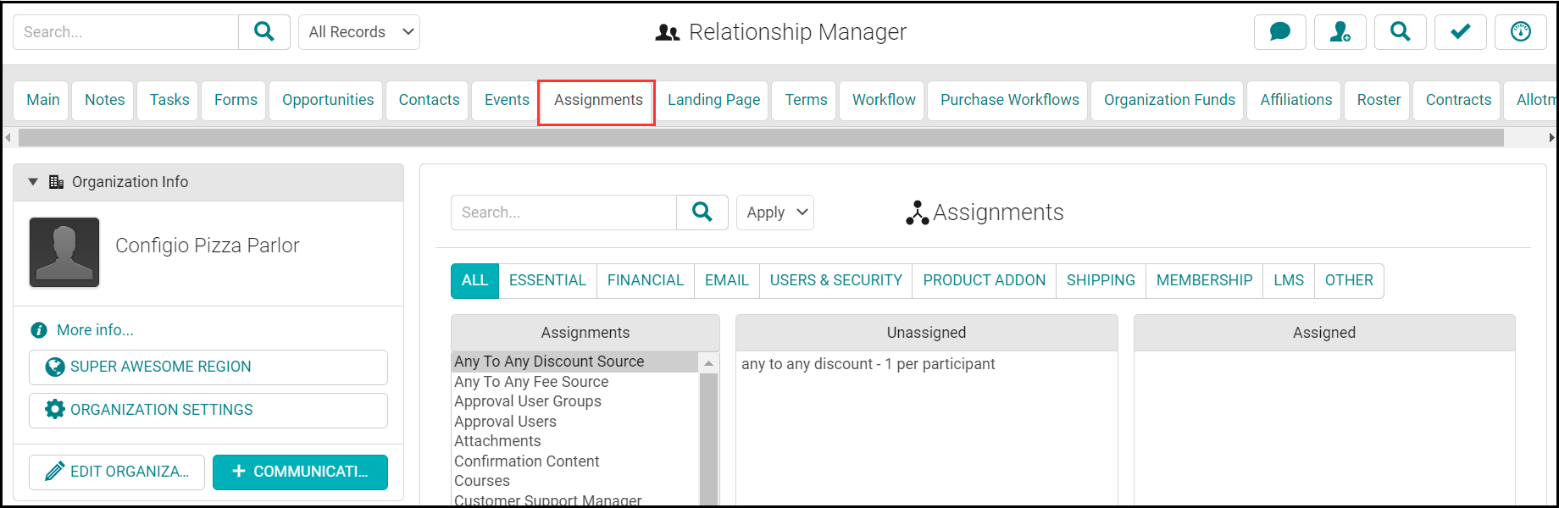Click the top-left search magnifier button
Viewport: 1559px width, 508px height.
coord(264,32)
